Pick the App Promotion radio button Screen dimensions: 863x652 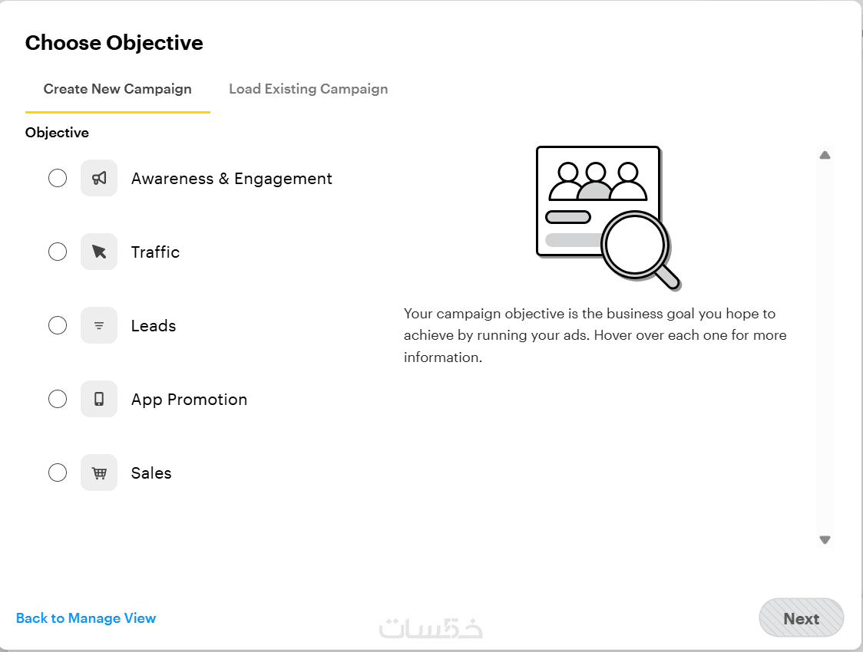click(x=58, y=399)
